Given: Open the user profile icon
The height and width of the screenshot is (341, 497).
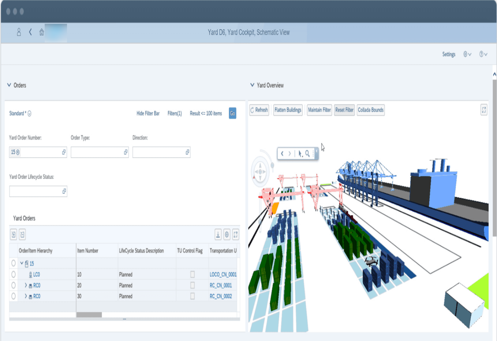Looking at the screenshot, I should pyautogui.click(x=19, y=32).
